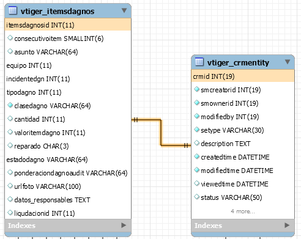Collapse the vtiger_crmentity table with its header arrow

coord(288,62)
